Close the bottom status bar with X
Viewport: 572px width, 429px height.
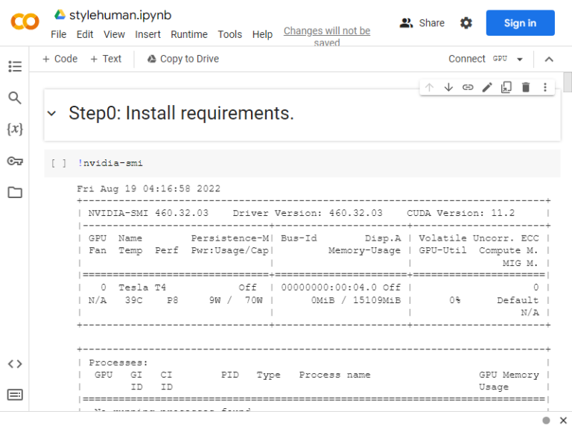click(563, 420)
